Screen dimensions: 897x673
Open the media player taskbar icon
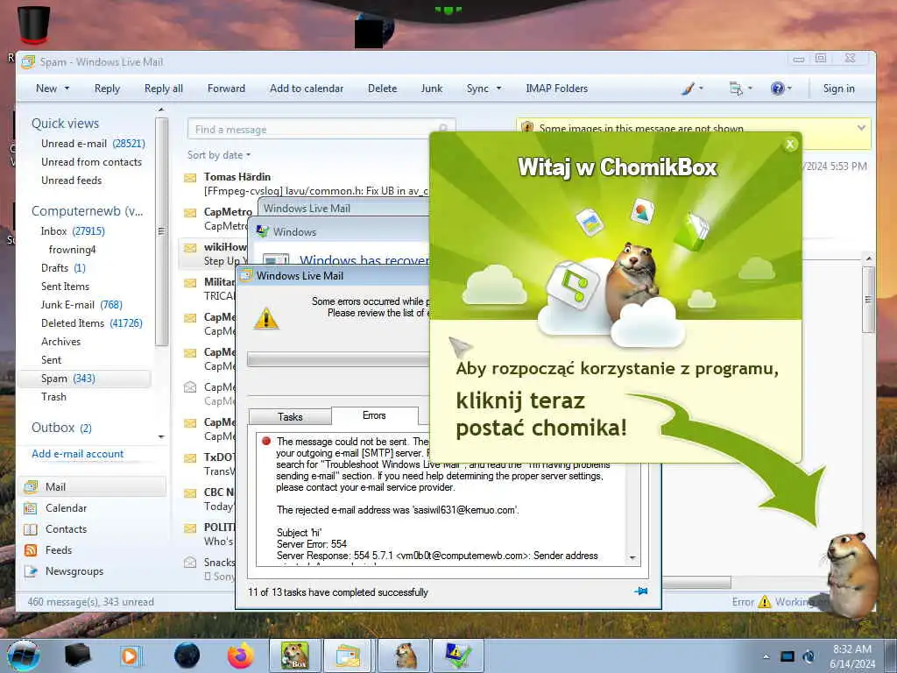(130, 655)
